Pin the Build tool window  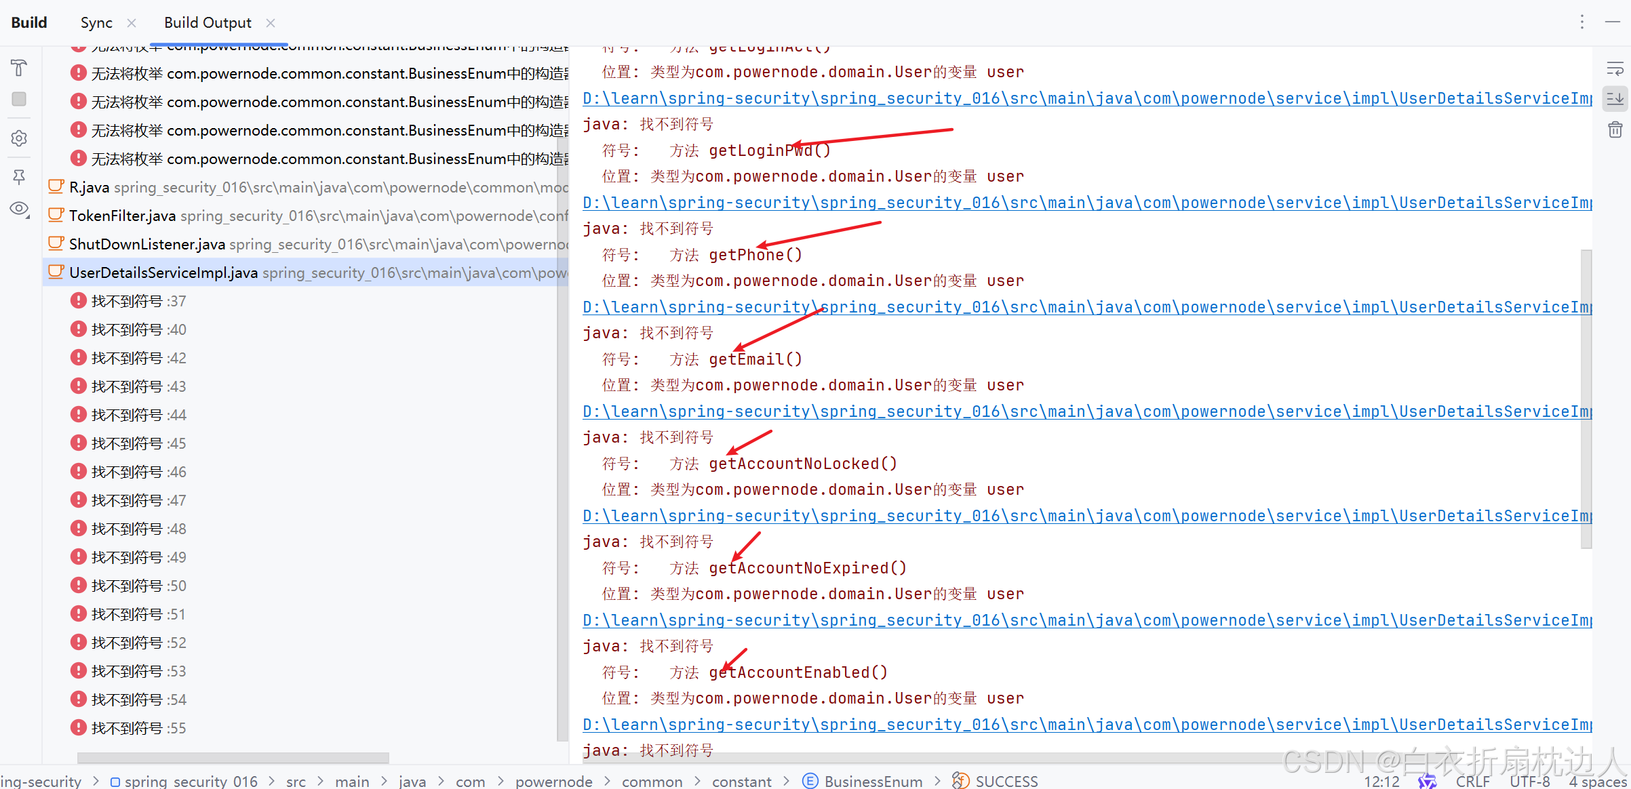point(18,177)
